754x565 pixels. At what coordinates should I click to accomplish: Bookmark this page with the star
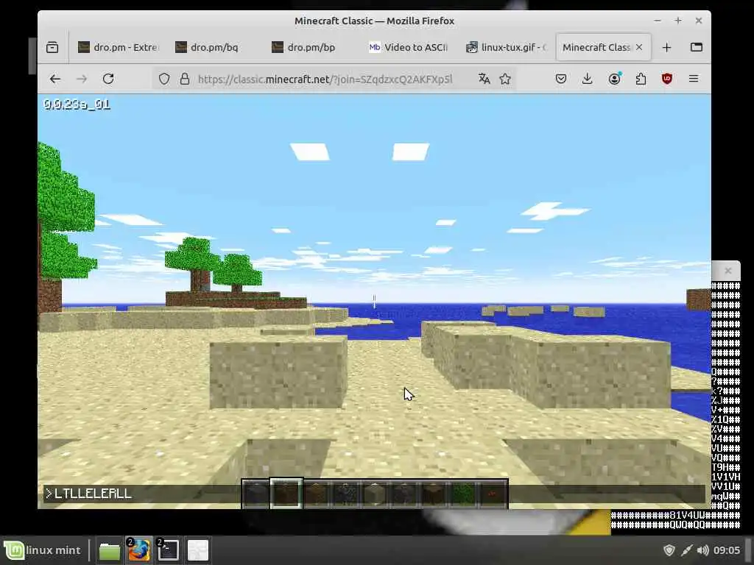click(x=505, y=79)
